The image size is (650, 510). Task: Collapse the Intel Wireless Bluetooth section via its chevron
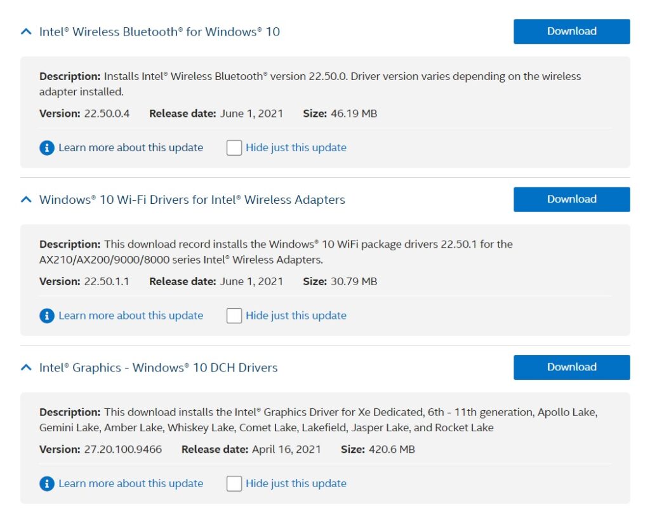(x=25, y=31)
